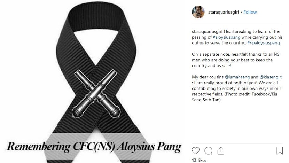Click staraquariusgirl name in caption

[207, 31]
